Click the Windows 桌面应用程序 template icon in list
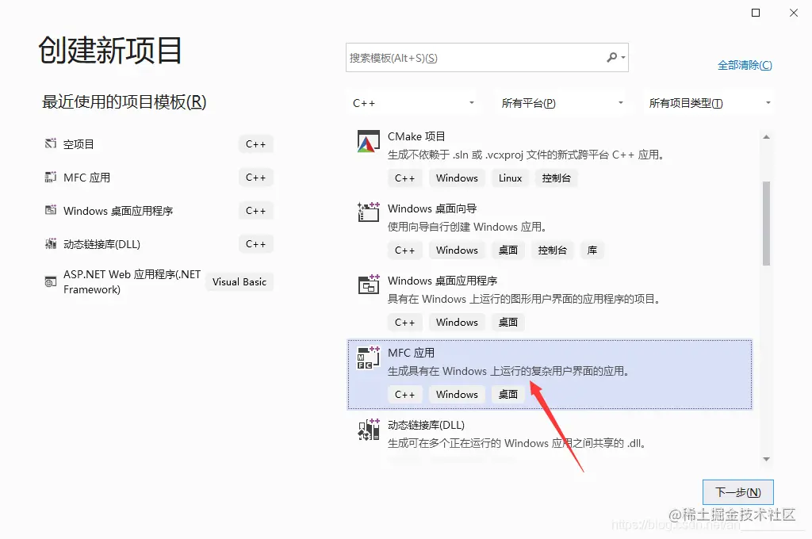Screen dimensions: 812x539 coord(368,284)
